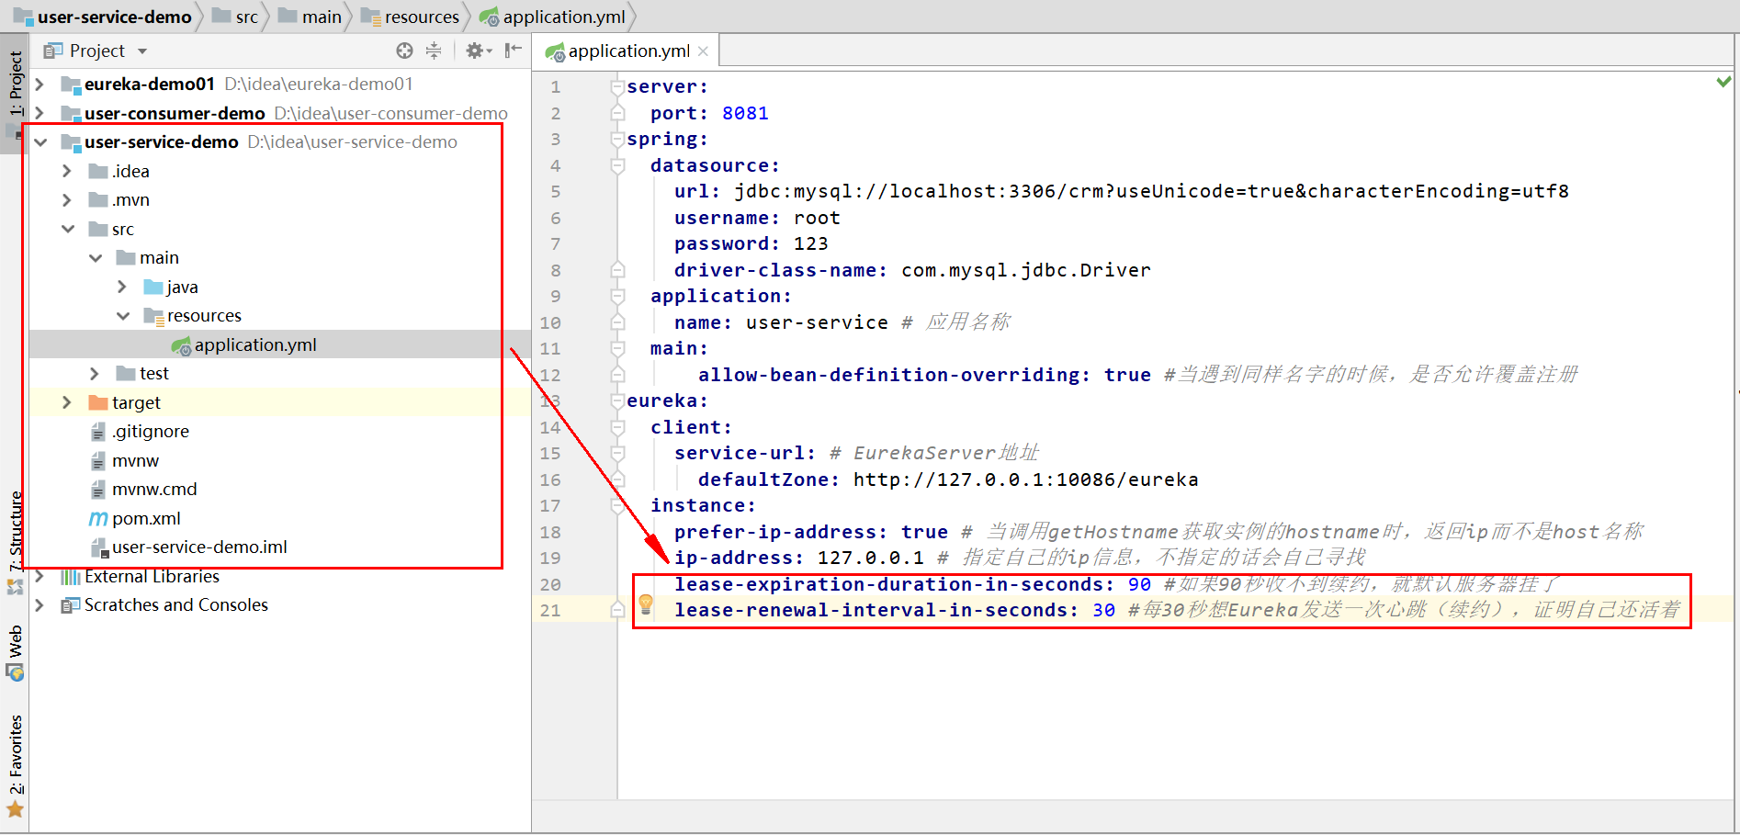Screen dimensions: 1740x835
Task: Open the Project view dropdown
Action: (x=142, y=51)
